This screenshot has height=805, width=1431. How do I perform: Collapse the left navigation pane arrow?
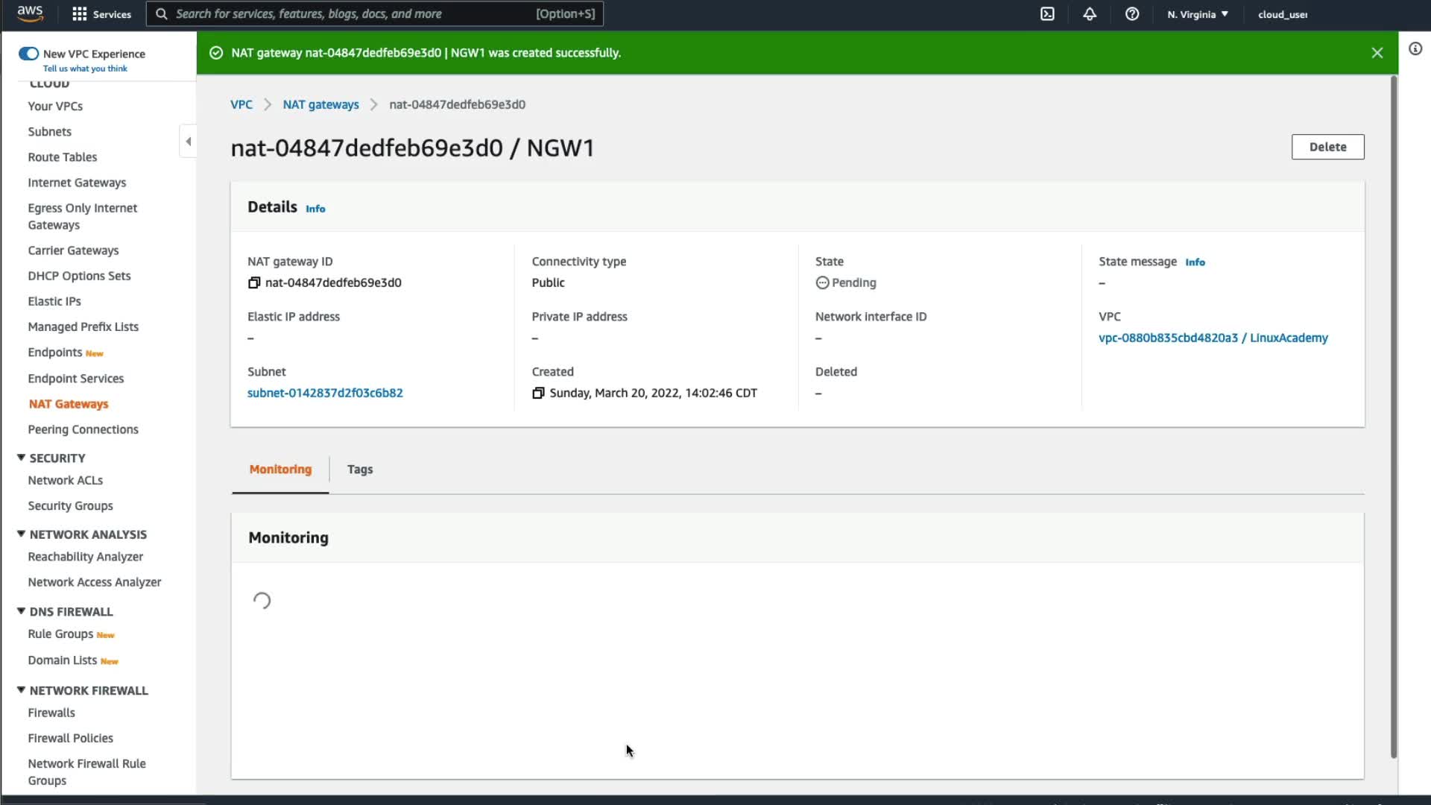point(188,142)
